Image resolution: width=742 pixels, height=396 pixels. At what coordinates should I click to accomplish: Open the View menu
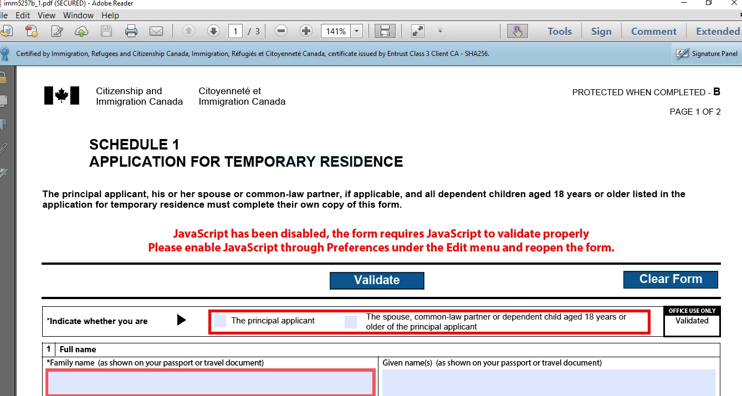click(x=47, y=15)
